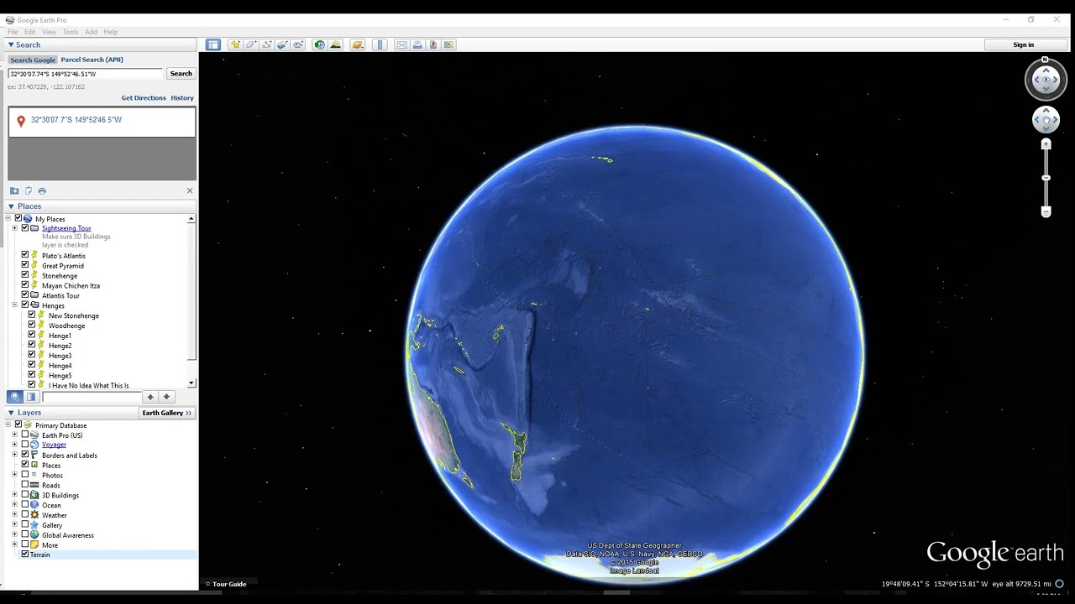Click the Places panel filter text field
This screenshot has width=1075, height=604.
92,397
